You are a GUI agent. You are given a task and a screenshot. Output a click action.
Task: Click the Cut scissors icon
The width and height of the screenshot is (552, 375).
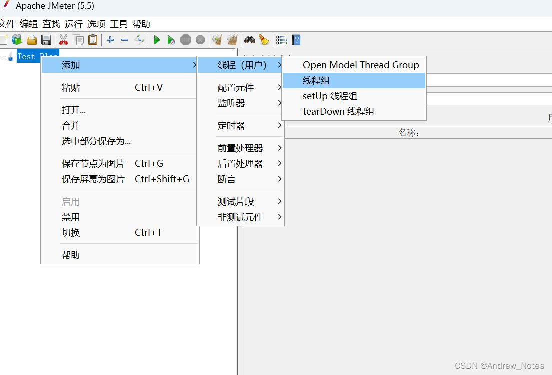(64, 40)
